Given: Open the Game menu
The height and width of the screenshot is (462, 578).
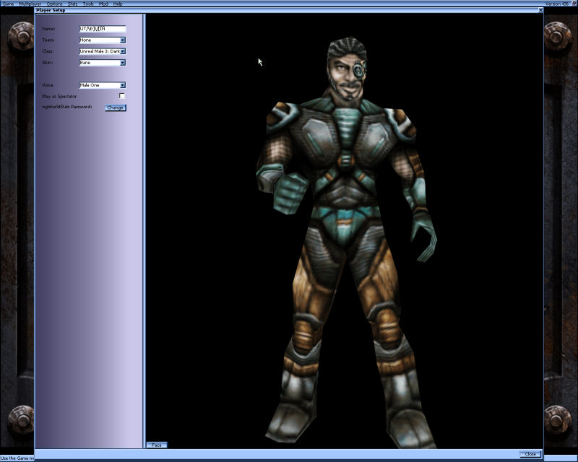Looking at the screenshot, I should pos(9,3).
